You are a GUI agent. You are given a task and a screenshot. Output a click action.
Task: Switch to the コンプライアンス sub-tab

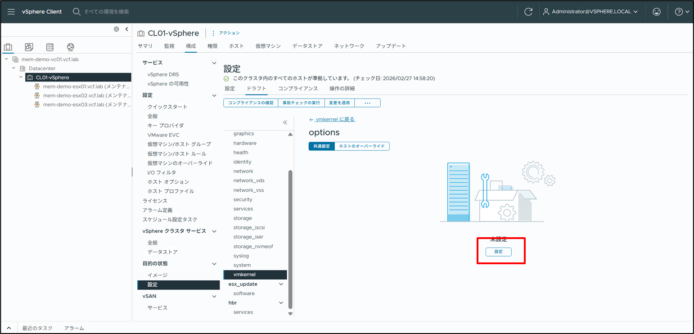pos(298,88)
